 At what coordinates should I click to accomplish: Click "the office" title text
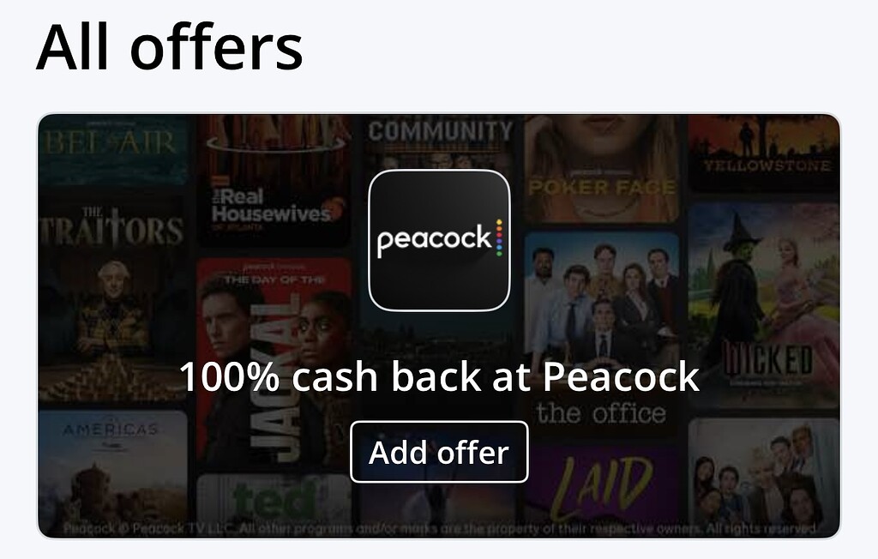coord(601,413)
